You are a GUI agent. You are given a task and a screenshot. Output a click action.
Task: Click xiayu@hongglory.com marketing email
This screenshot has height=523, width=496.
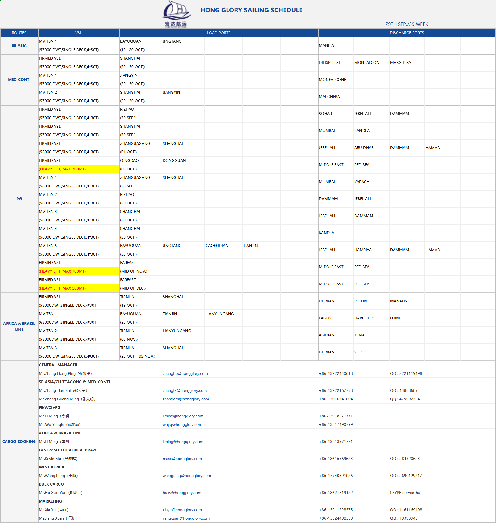(x=182, y=510)
